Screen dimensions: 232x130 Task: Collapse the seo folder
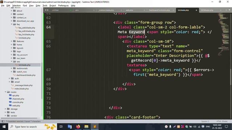click(12, 61)
